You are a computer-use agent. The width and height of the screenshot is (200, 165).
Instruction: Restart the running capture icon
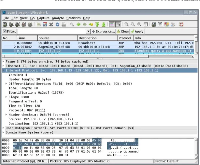[x=30, y=24]
